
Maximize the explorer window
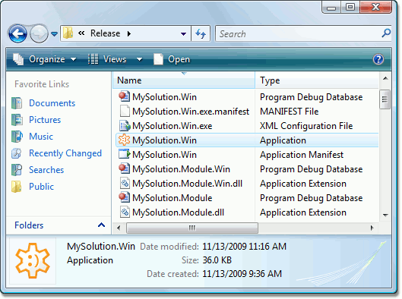coord(350,7)
